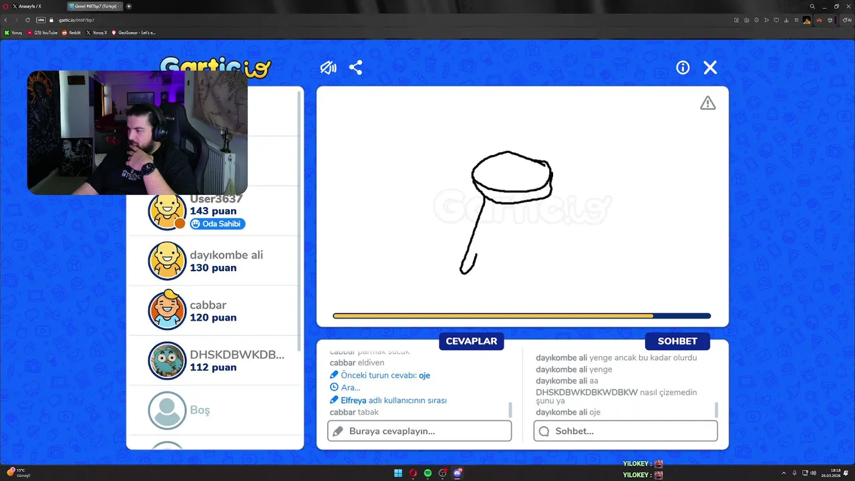Open the Easy Setup sliders icon
The height and width of the screenshot is (481, 855).
tap(796, 20)
